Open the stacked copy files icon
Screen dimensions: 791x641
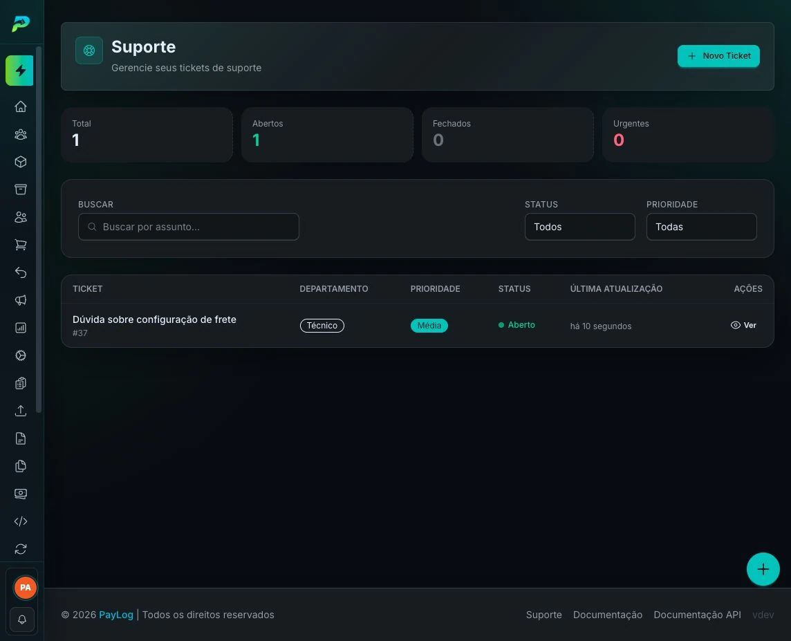point(21,466)
